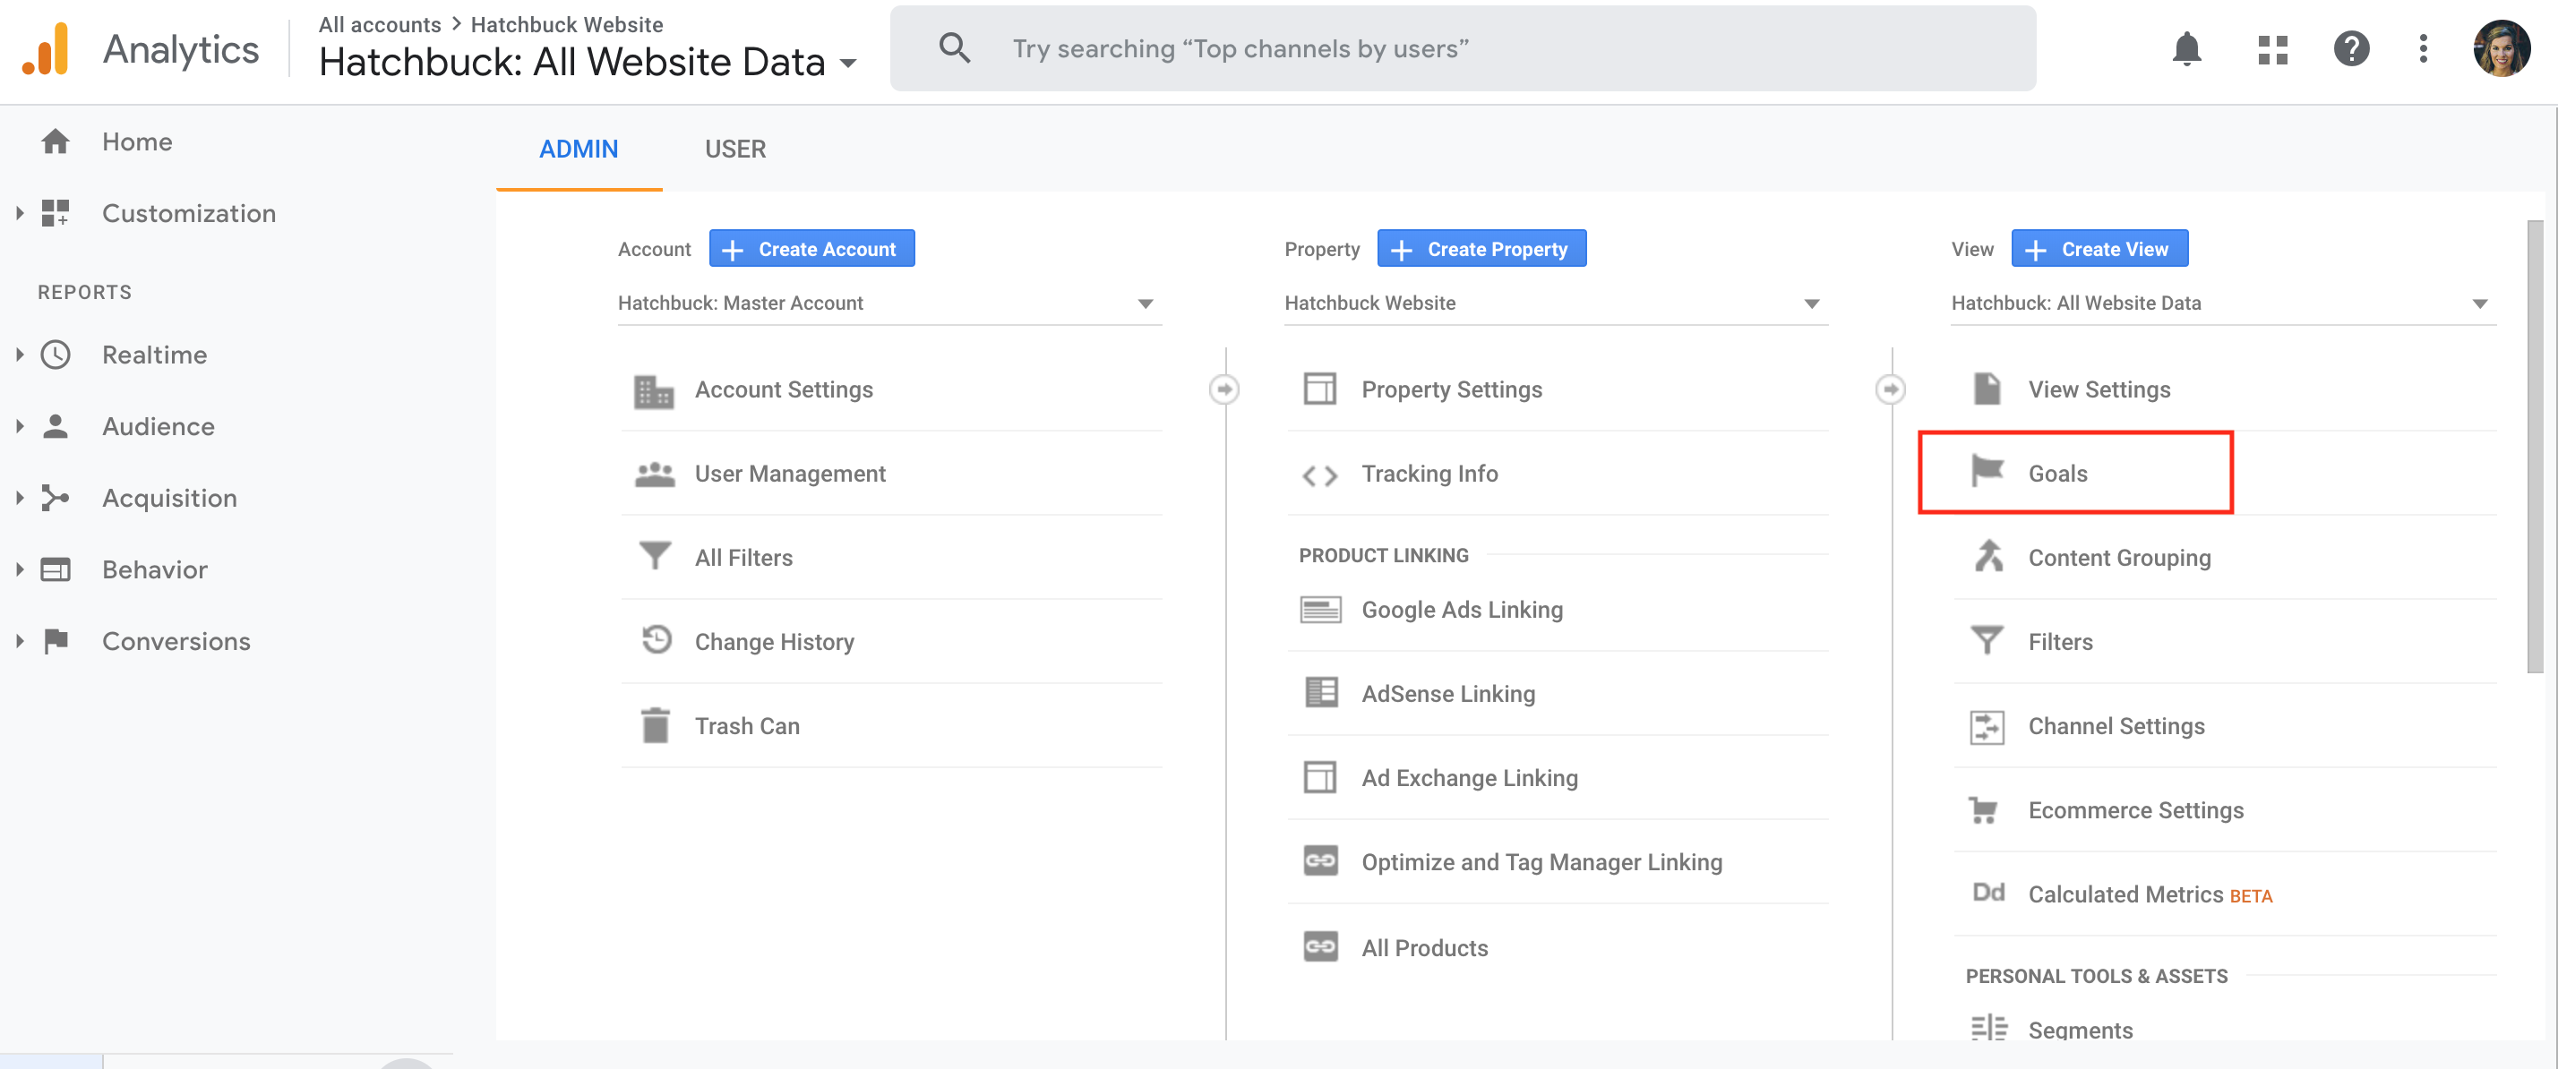2558x1069 pixels.
Task: Open the Hatchbuck: Master Account dropdown
Action: pos(888,304)
